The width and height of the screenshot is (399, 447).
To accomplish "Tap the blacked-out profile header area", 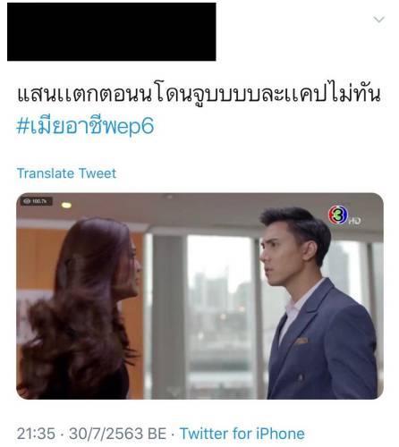I will coord(112,32).
